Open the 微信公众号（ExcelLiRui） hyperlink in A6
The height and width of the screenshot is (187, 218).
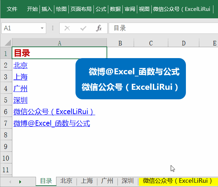coord(54,112)
